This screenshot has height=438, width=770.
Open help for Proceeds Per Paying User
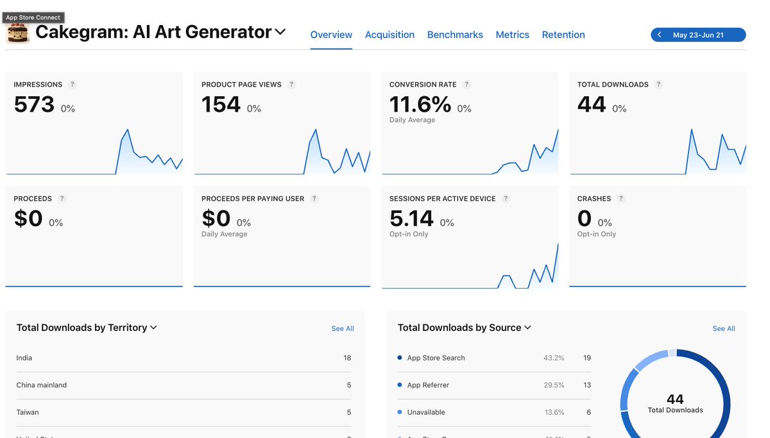click(314, 198)
